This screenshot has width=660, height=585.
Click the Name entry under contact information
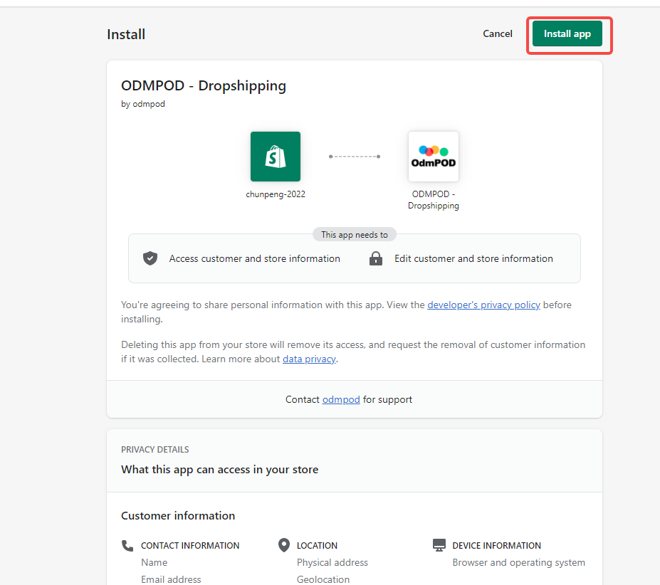[x=154, y=563]
